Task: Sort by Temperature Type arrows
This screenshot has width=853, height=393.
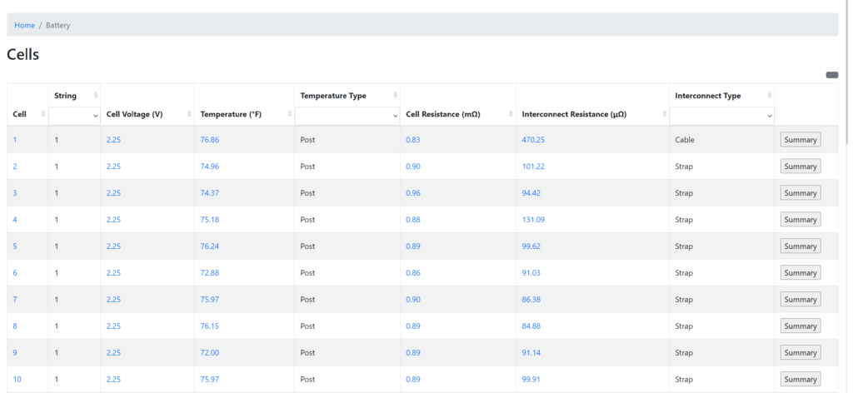Action: pos(395,95)
